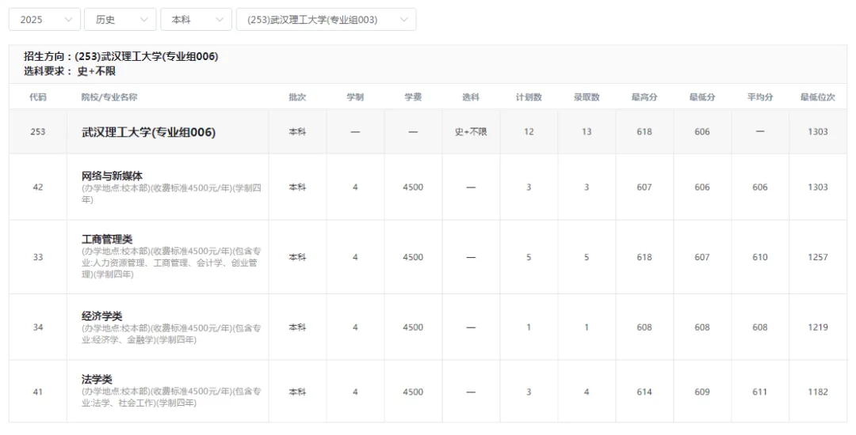This screenshot has height=435, width=856.
Task: Click code 253 in the school row
Action: point(38,132)
